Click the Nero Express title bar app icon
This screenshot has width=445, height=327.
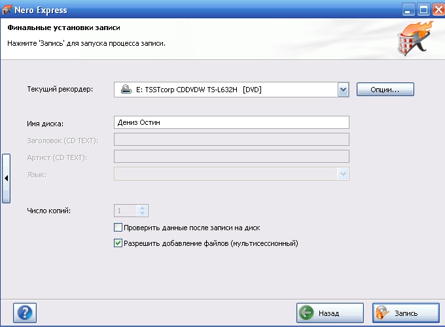[x=7, y=10]
